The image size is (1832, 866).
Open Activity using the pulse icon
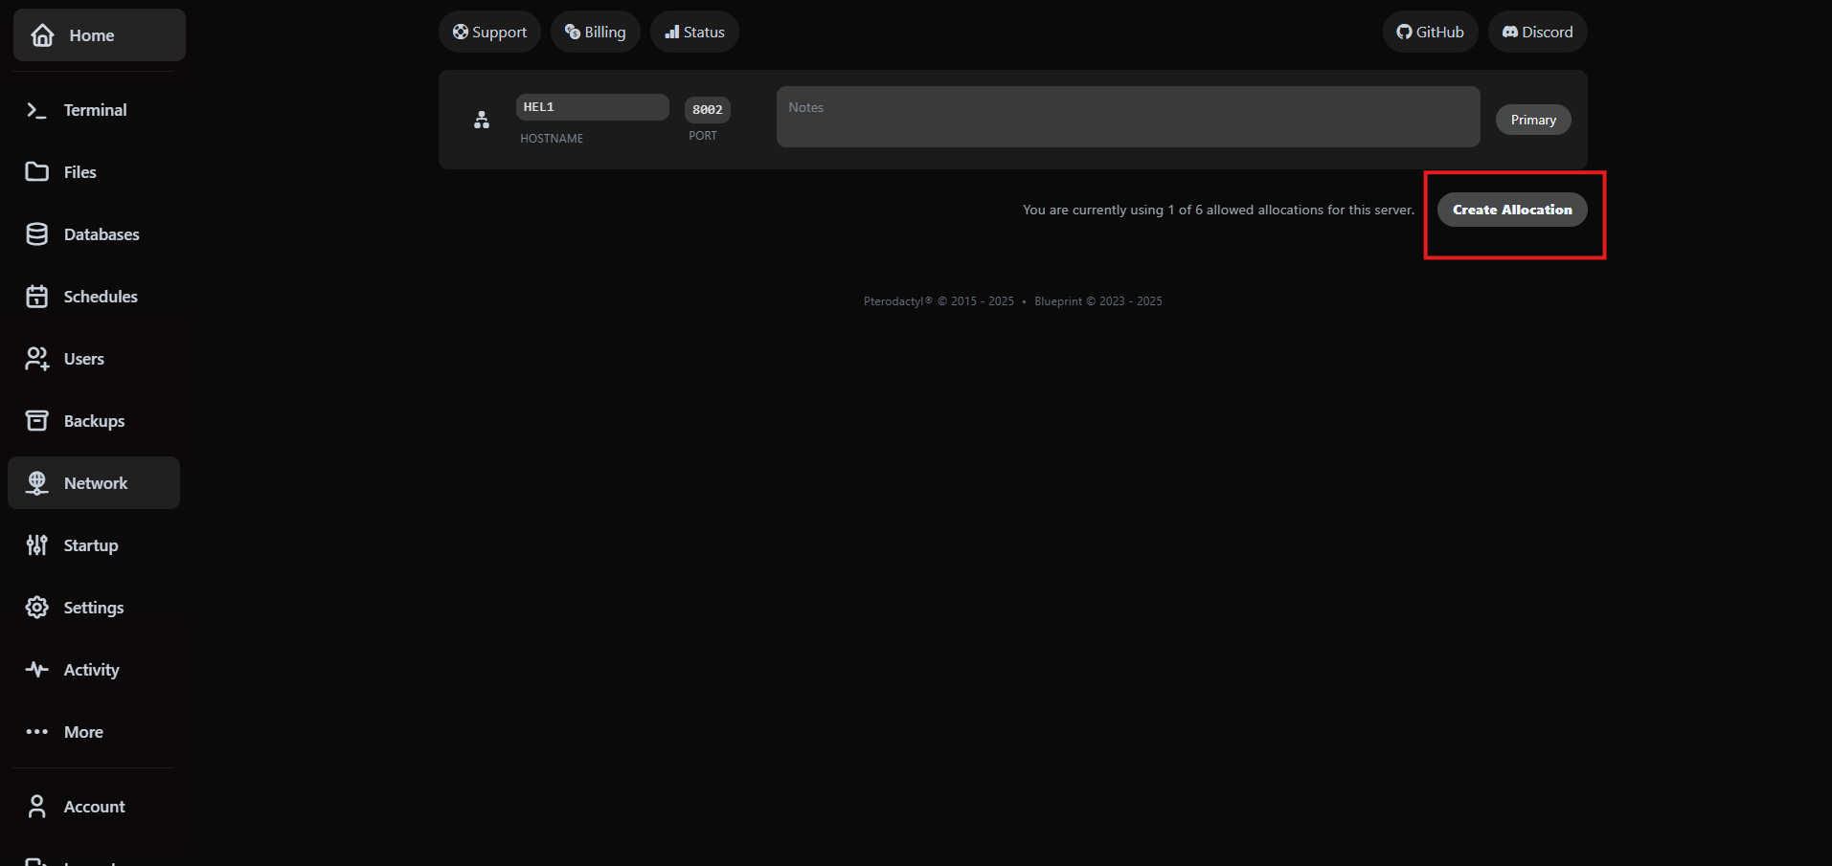(36, 669)
